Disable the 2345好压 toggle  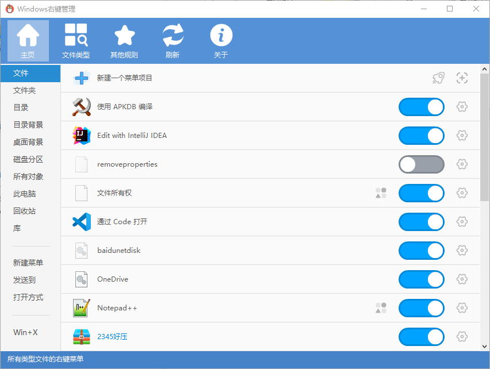tap(422, 337)
